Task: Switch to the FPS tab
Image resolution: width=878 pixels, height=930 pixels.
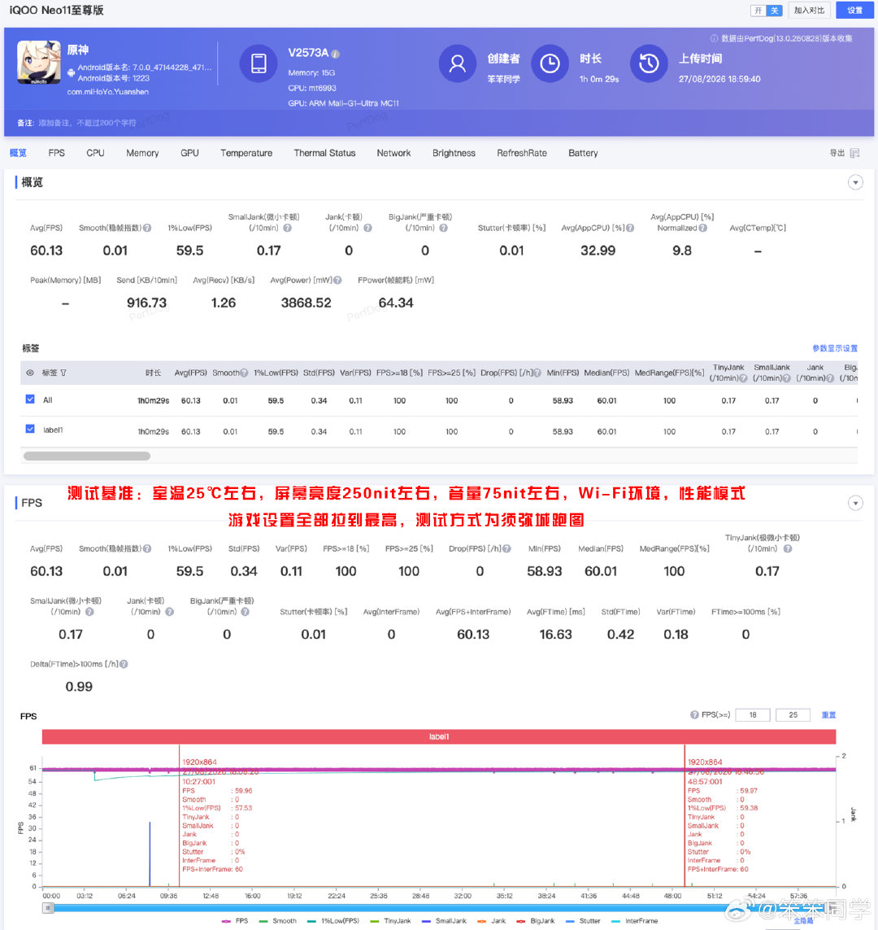Action: pyautogui.click(x=56, y=153)
